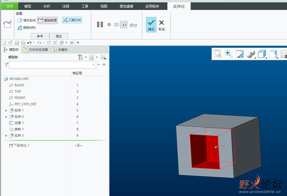287x196 pixels.
Task: Click the 刀具方向 flip button
Action: [72, 20]
